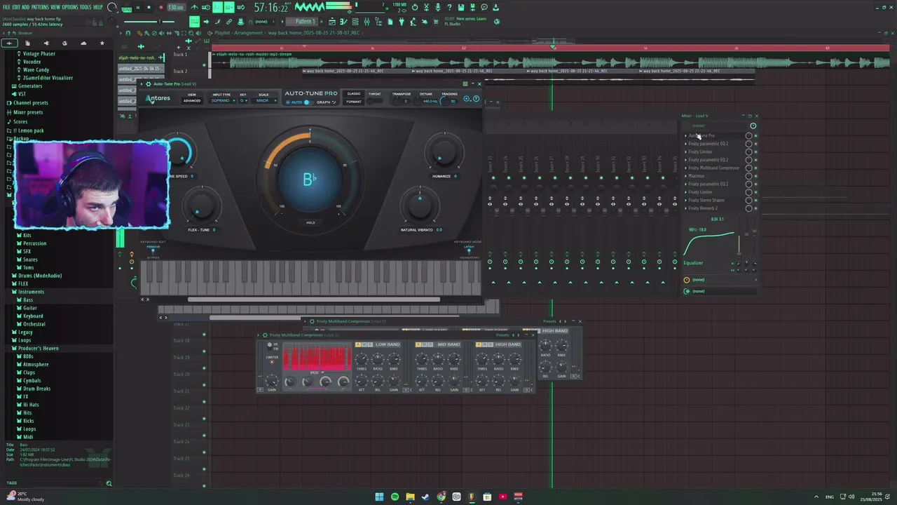This screenshot has width=897, height=505.
Task: Open the Input Type SOPRANO dropdown
Action: (x=221, y=100)
